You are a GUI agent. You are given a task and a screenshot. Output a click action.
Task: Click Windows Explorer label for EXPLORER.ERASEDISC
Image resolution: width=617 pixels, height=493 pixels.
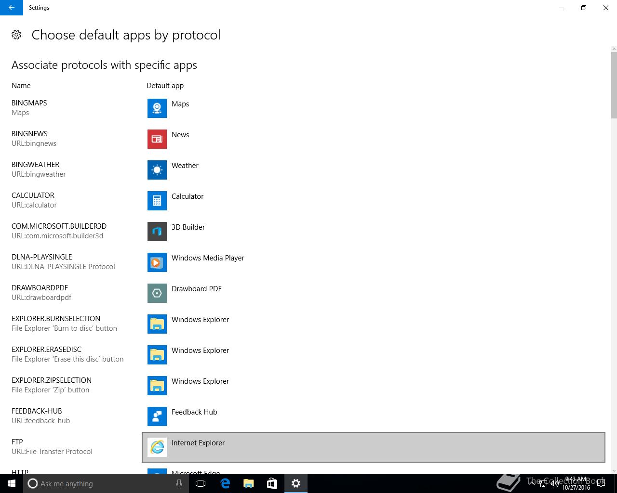(x=200, y=350)
